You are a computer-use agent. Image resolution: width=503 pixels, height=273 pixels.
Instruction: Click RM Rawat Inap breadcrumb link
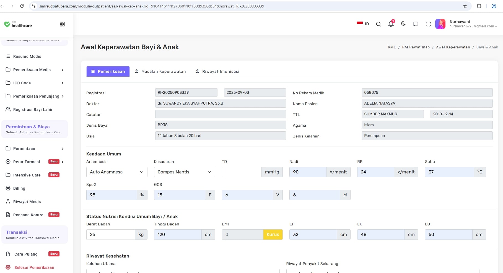(416, 47)
